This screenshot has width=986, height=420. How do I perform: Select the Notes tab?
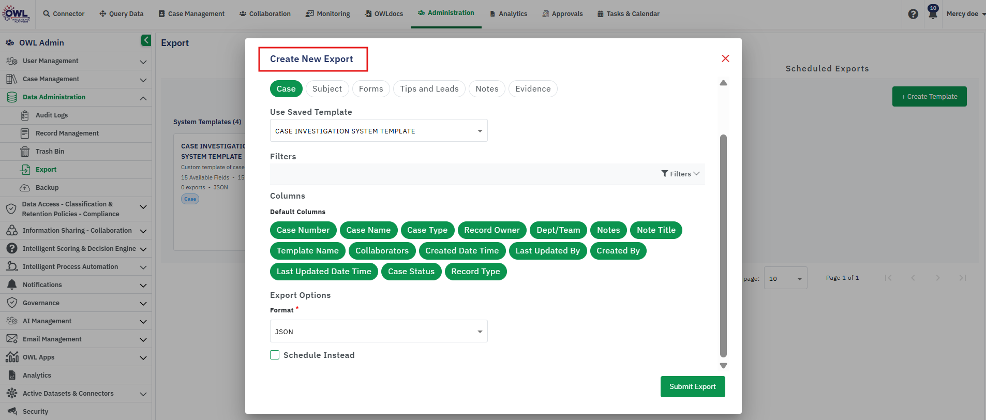[x=487, y=89]
